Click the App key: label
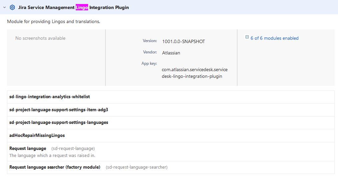The width and height of the screenshot is (338, 177). (149, 63)
